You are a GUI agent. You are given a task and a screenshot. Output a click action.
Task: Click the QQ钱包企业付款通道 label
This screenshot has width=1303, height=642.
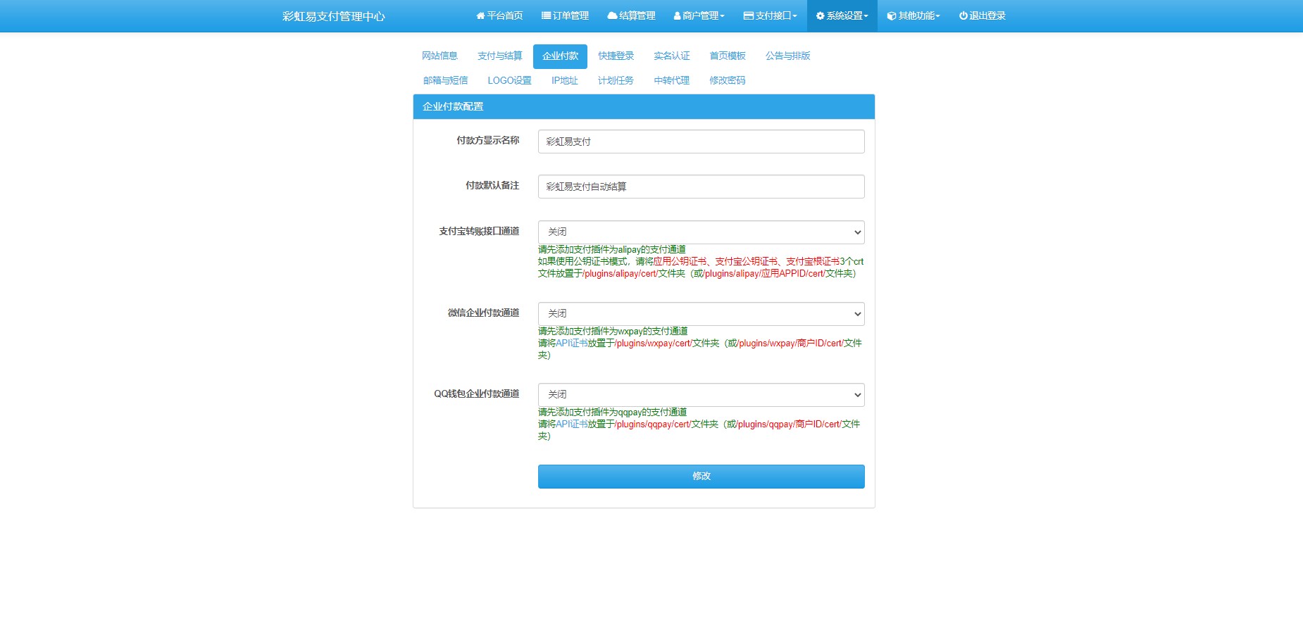click(477, 394)
